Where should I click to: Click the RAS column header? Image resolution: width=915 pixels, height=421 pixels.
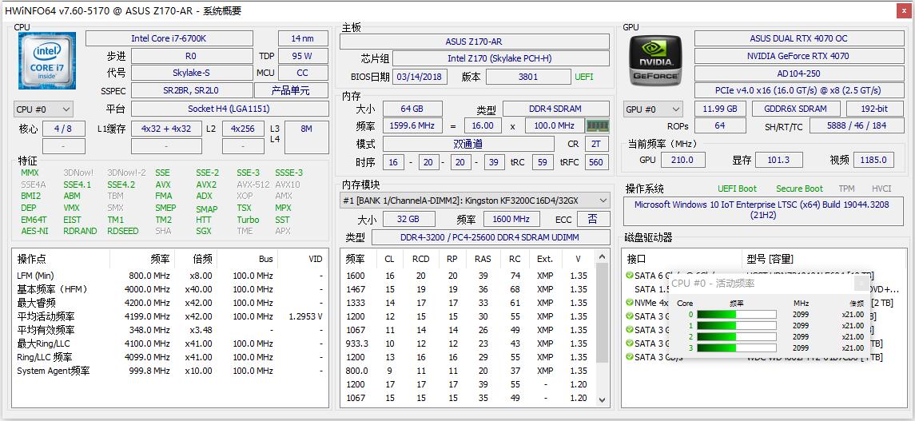pos(483,259)
